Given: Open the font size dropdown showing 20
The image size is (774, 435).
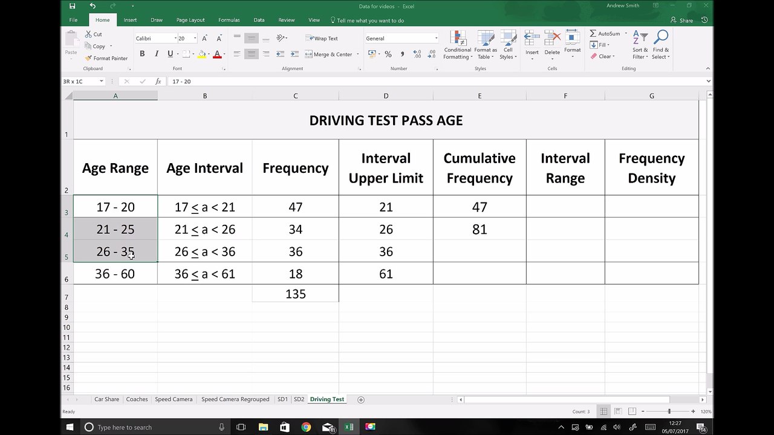Looking at the screenshot, I should tap(195, 38).
